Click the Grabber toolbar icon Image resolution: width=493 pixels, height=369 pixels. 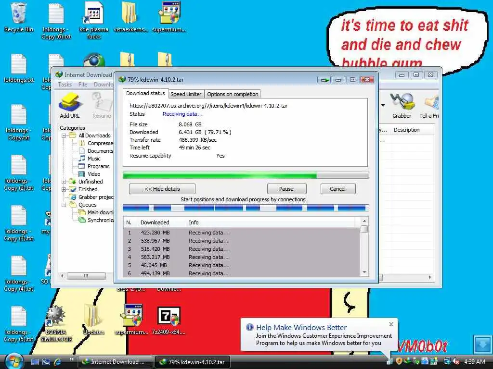click(x=402, y=105)
